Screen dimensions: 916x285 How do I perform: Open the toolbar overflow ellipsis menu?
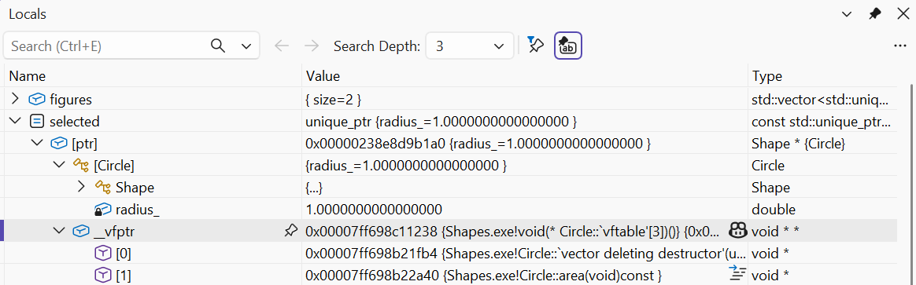click(x=899, y=46)
